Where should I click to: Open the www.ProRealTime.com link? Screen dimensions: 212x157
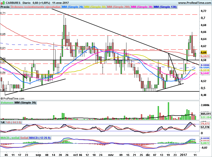pyautogui.click(x=194, y=3)
